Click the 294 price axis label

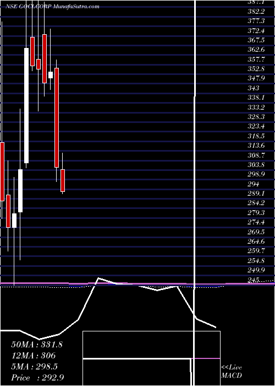(254, 184)
